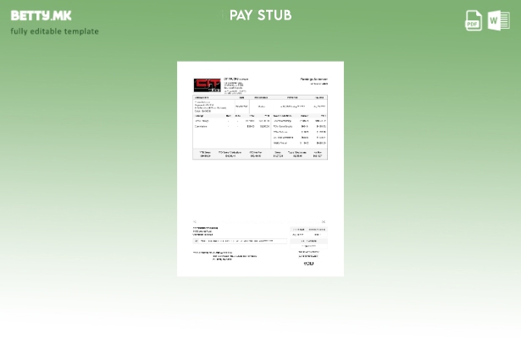Viewport: 521px width, 338px height.
Task: Click the red company logo on pay stub
Action: [x=207, y=85]
